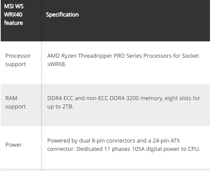The height and width of the screenshot is (171, 211).
Task: Click 'DDR4-3200' in the RAM row
Action: [x=124, y=98]
